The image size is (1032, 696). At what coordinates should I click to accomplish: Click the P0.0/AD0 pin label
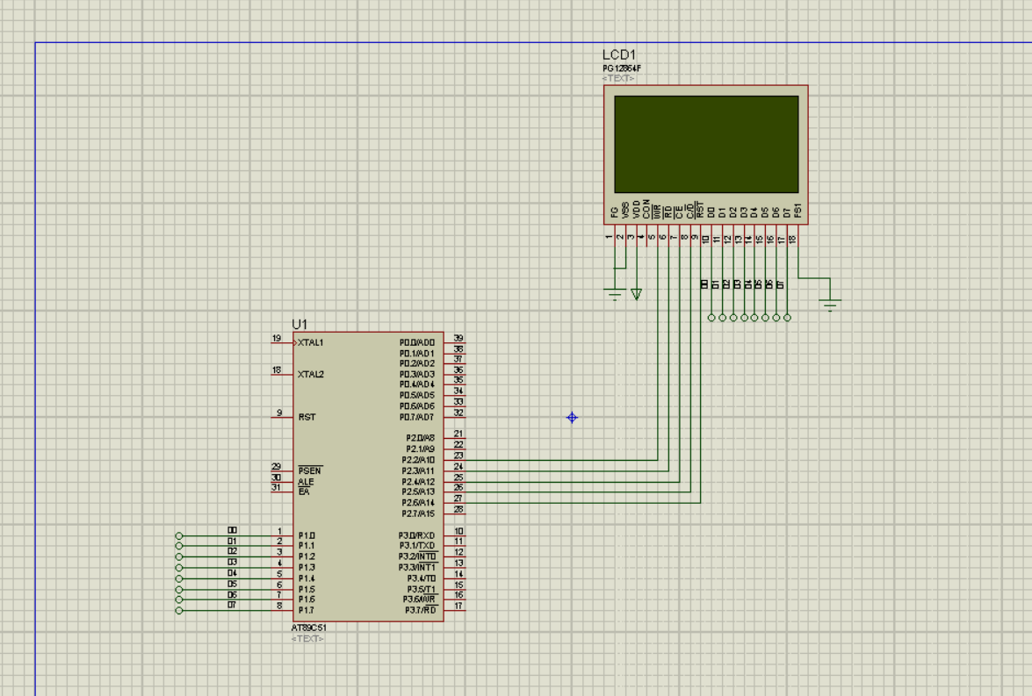(x=417, y=343)
